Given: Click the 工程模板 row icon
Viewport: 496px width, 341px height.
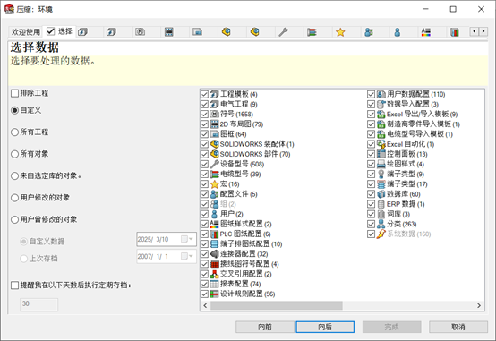Looking at the screenshot, I should point(215,94).
